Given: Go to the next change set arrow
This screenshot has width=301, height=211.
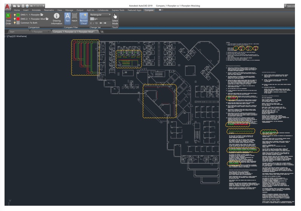Looking at the screenshot, I should (x=105, y=23).
